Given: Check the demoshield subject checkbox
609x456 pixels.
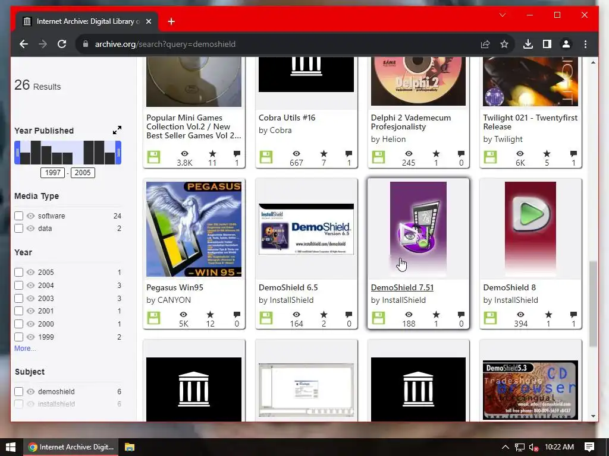Looking at the screenshot, I should tap(18, 392).
